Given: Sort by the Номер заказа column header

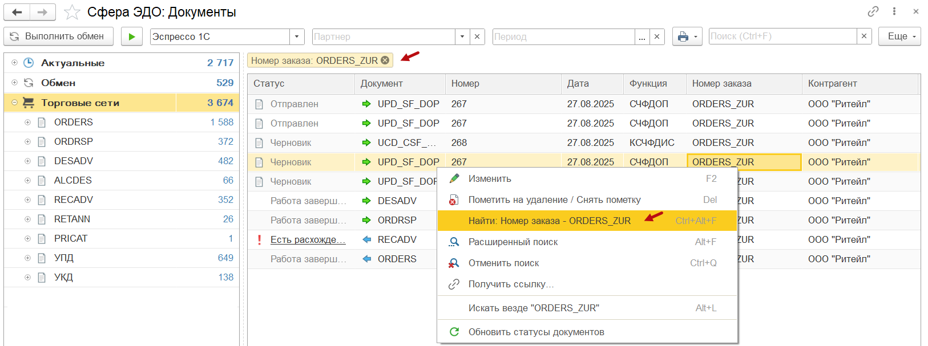Looking at the screenshot, I should 744,83.
